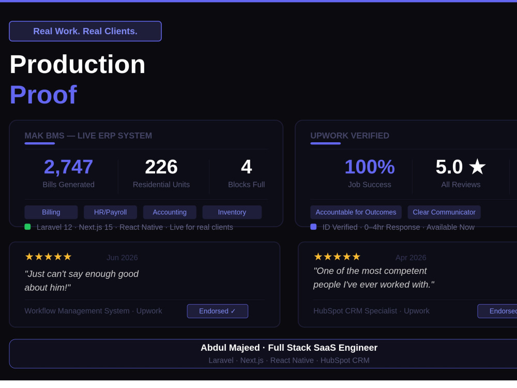Click the Endorsed ✓ button on Workflow review
The width and height of the screenshot is (517, 388).
(218, 311)
